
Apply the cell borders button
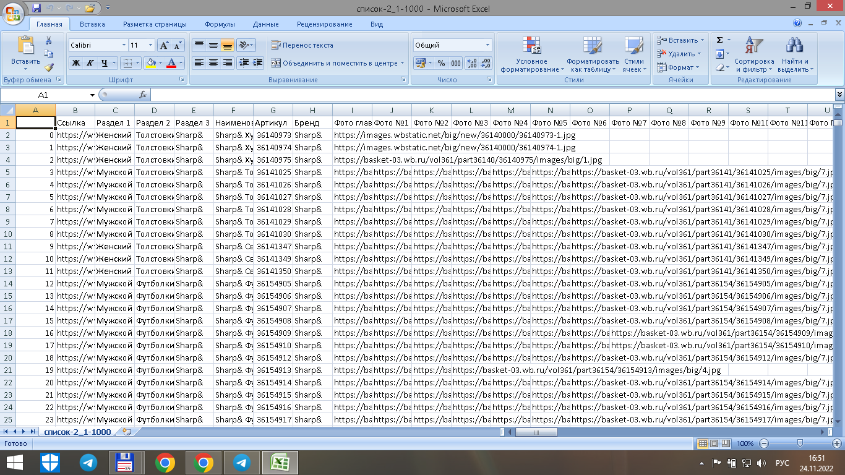click(127, 63)
